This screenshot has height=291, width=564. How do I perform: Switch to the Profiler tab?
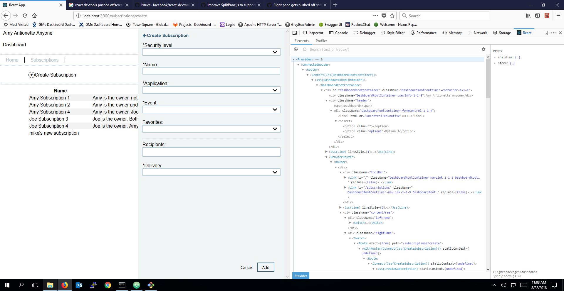[321, 41]
